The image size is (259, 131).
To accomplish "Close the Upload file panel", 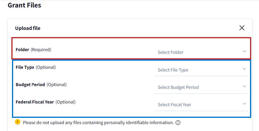I will tap(242, 28).
